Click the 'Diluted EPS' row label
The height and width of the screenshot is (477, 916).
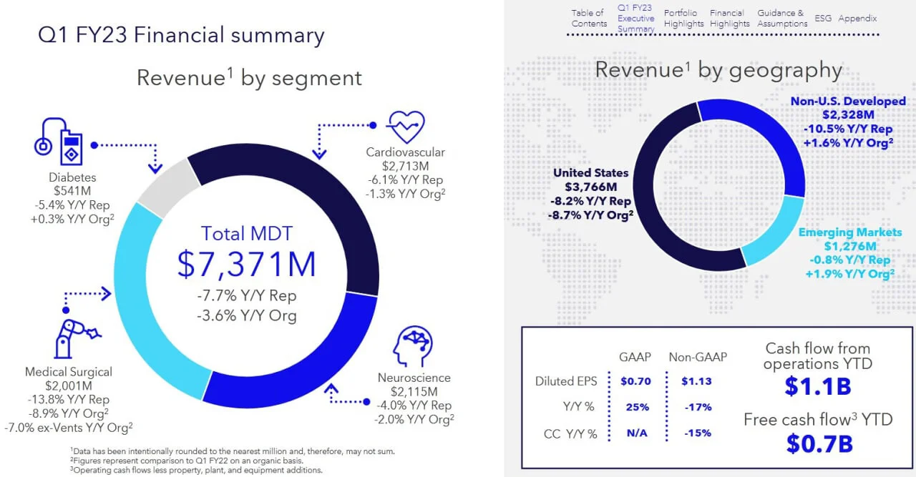[x=565, y=381]
